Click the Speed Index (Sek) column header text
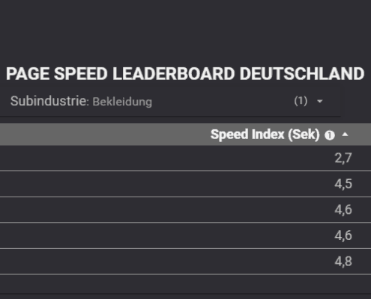This screenshot has width=371, height=299. pyautogui.click(x=265, y=135)
